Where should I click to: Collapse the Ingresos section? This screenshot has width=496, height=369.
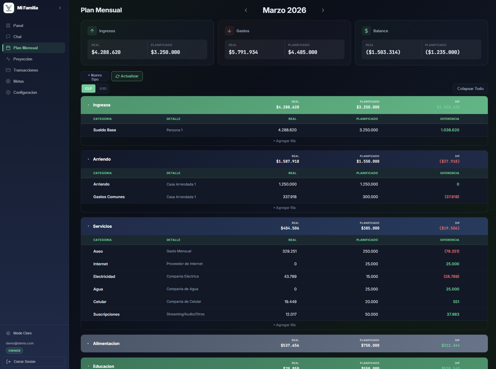pyautogui.click(x=88, y=105)
